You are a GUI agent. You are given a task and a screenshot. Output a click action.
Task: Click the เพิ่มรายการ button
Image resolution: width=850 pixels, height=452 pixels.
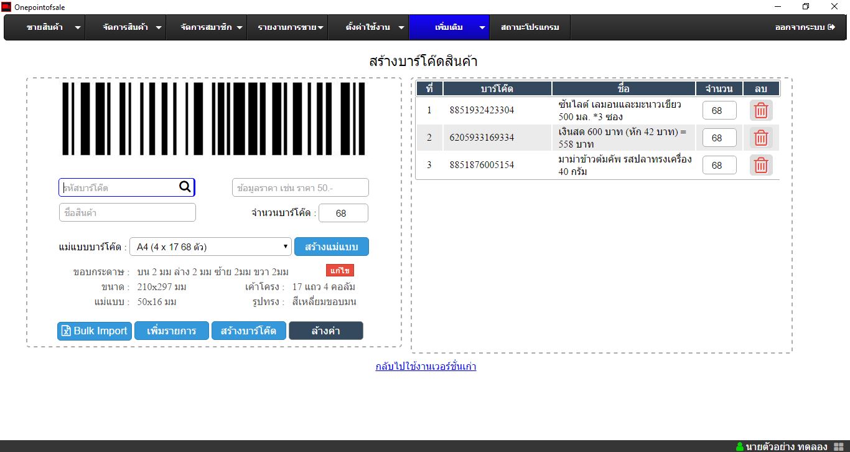click(x=172, y=331)
